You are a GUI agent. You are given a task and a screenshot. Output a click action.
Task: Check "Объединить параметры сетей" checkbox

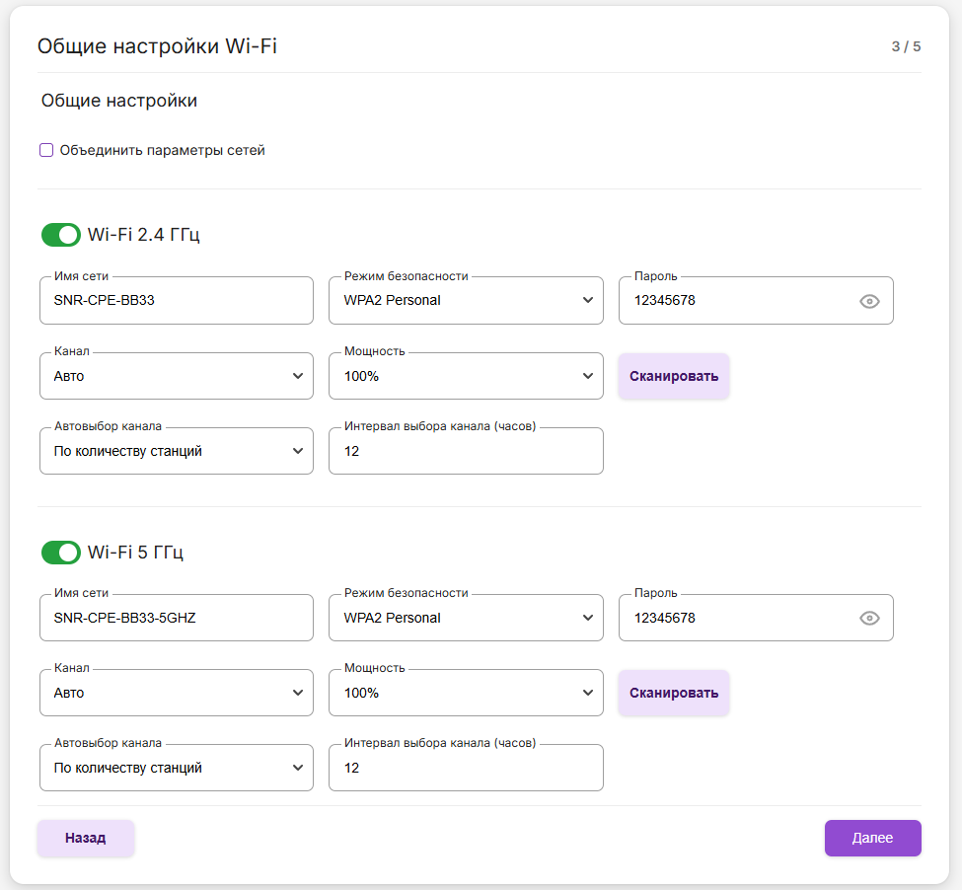[46, 151]
